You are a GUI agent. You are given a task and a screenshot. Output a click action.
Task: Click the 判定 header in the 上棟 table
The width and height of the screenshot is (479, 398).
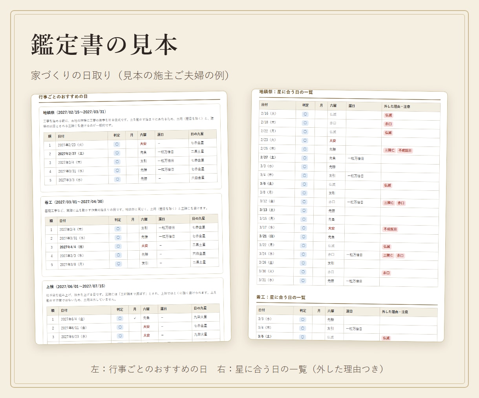pos(120,309)
